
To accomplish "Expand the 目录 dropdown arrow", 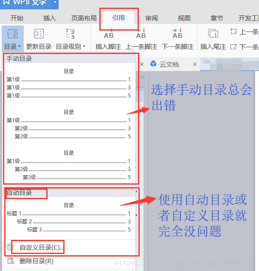I will point(20,46).
